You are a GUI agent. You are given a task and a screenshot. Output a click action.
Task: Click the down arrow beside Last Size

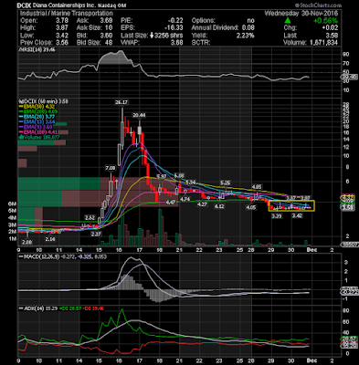(x=152, y=36)
